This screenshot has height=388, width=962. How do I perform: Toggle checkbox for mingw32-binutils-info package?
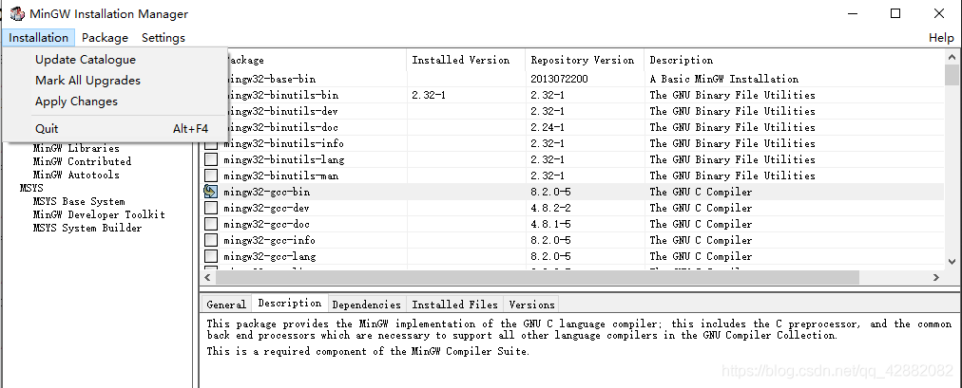210,144
